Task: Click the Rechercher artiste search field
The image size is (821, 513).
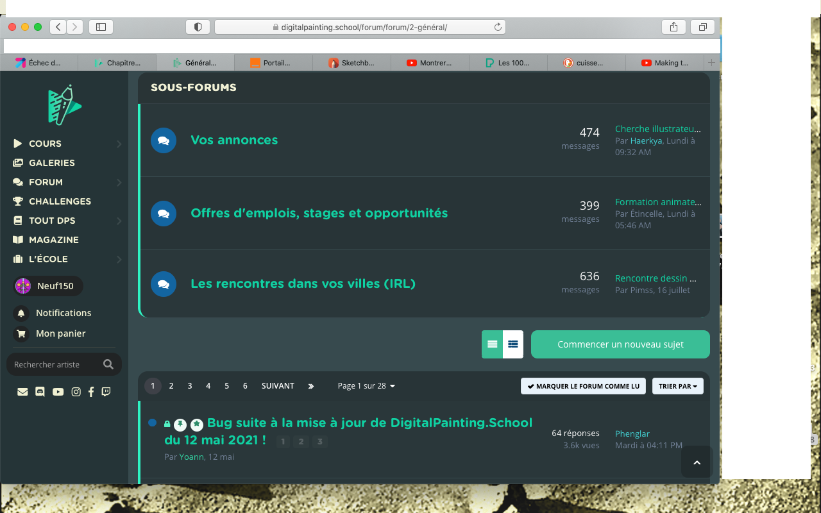Action: click(x=55, y=364)
